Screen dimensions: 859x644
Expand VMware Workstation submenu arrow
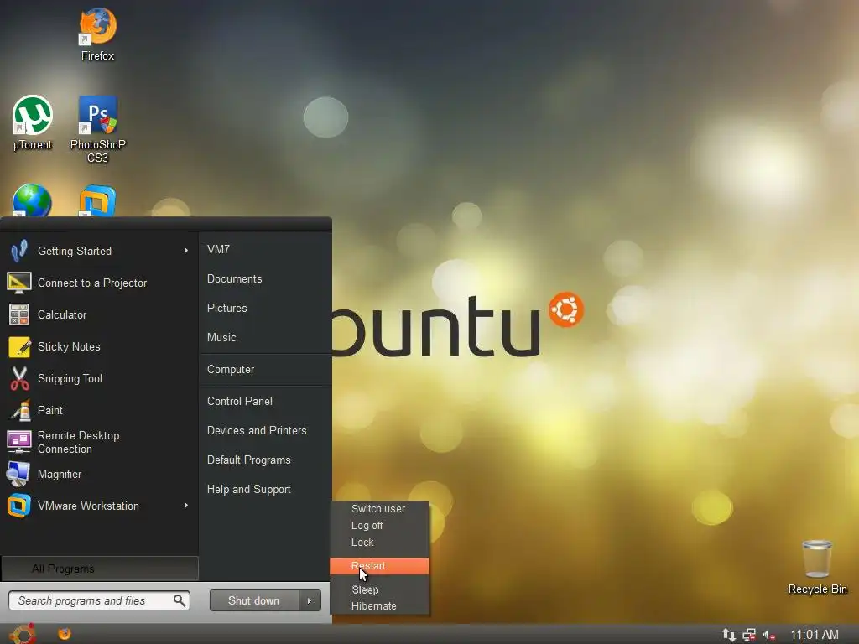click(186, 506)
